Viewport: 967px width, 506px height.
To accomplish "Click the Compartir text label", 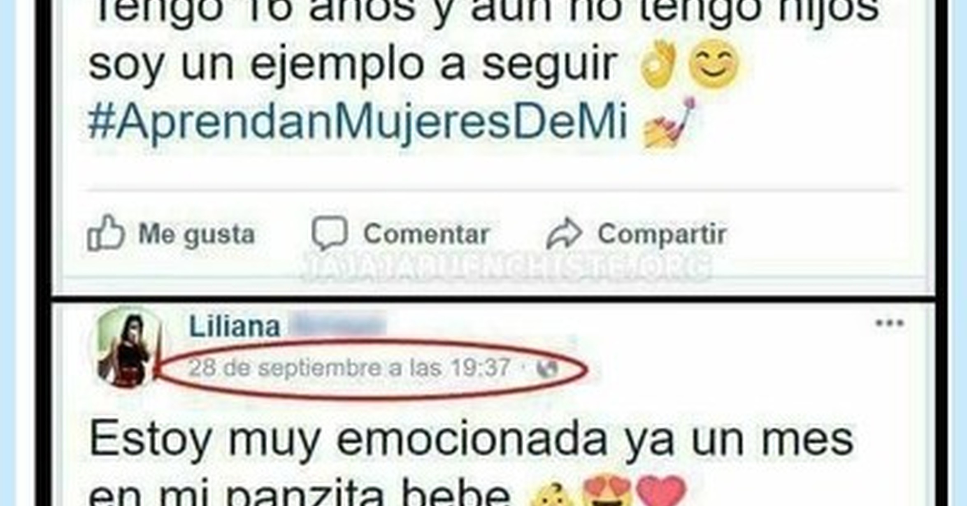I will tap(662, 234).
